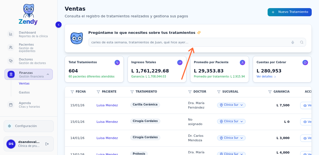The width and height of the screenshot is (319, 155).
Task: Click the Prótesis treatment tag
Action: click(139, 153)
